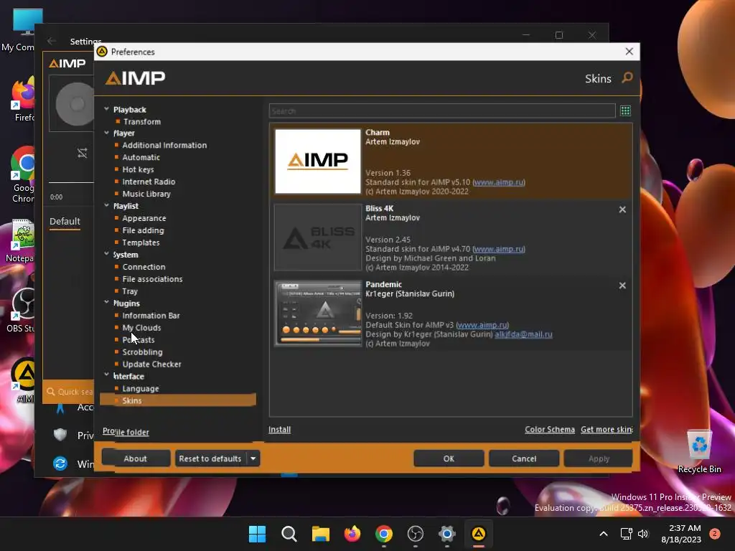This screenshot has width=735, height=551.
Task: Select the Skins tree item
Action: 178,400
